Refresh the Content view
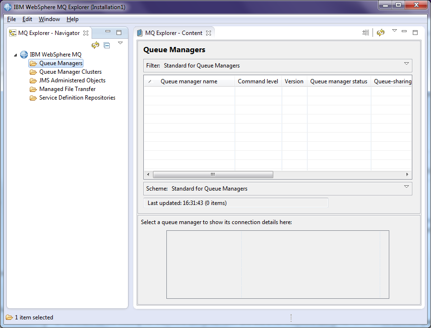The image size is (431, 328). coord(381,33)
